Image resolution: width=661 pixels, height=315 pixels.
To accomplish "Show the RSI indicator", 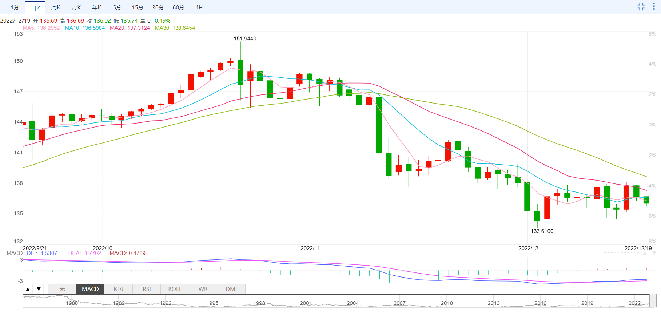I will [x=147, y=289].
